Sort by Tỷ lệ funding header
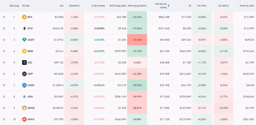The width and height of the screenshot is (256, 125). coord(98,6)
